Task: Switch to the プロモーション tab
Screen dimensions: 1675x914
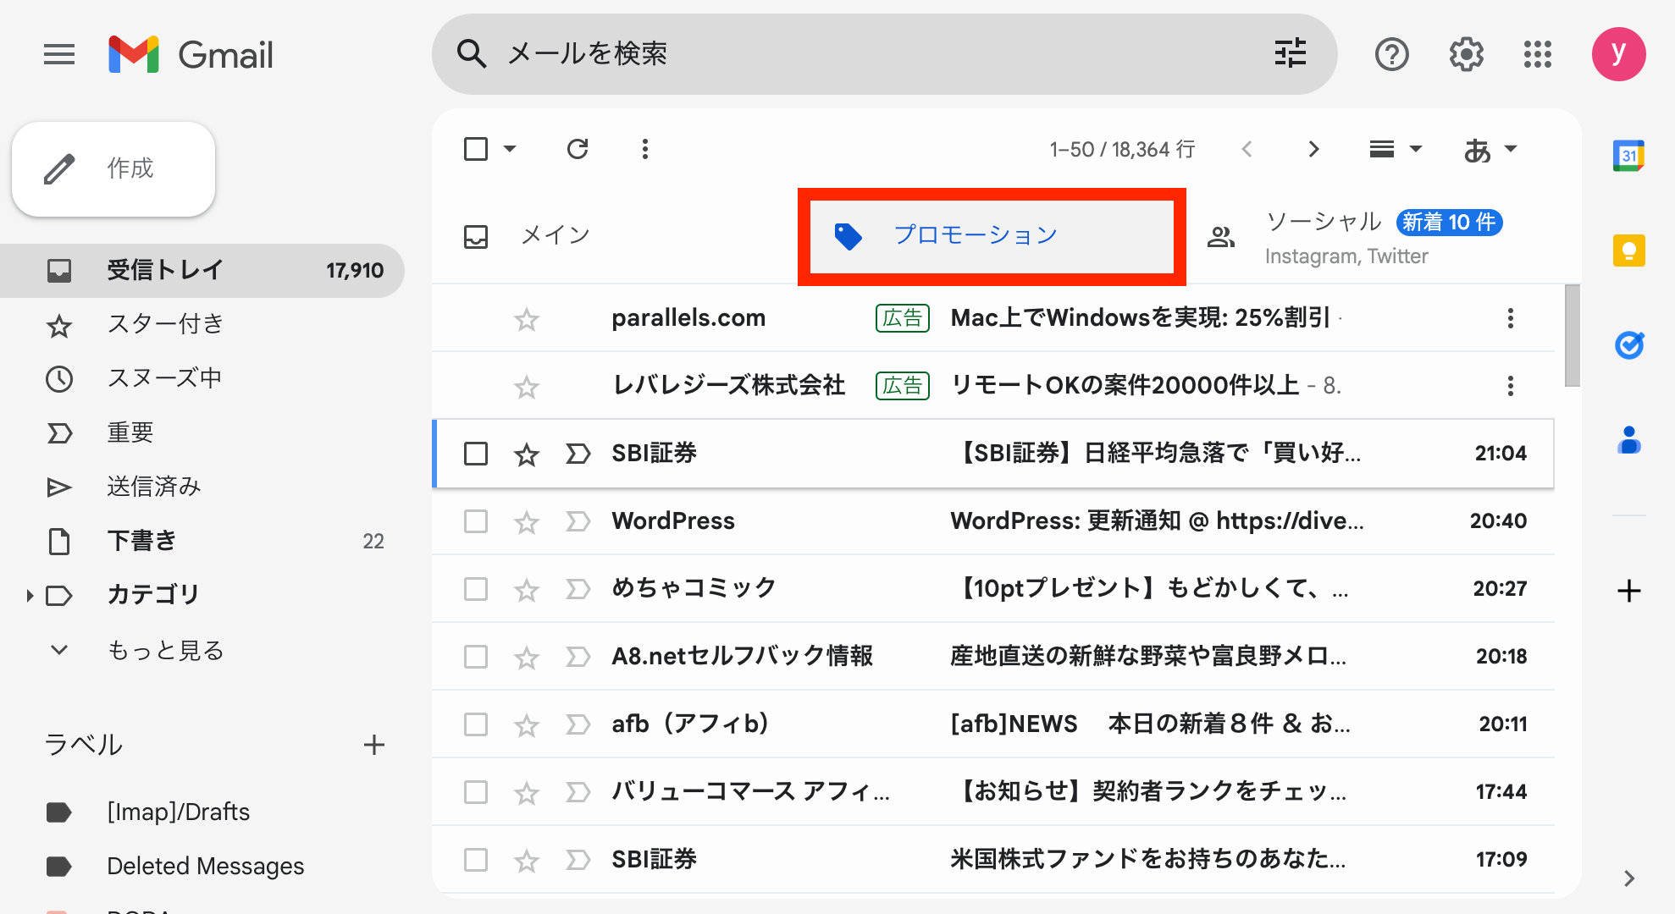Action: [x=992, y=235]
